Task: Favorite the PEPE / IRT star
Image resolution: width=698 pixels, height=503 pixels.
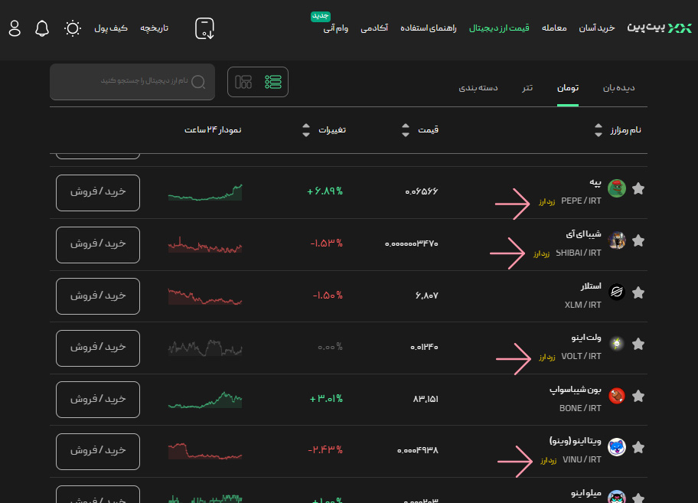Action: [x=638, y=189]
